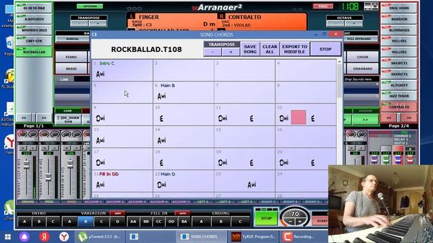Click the LOAD button
Viewport: 433px width, 243px height.
(68, 111)
